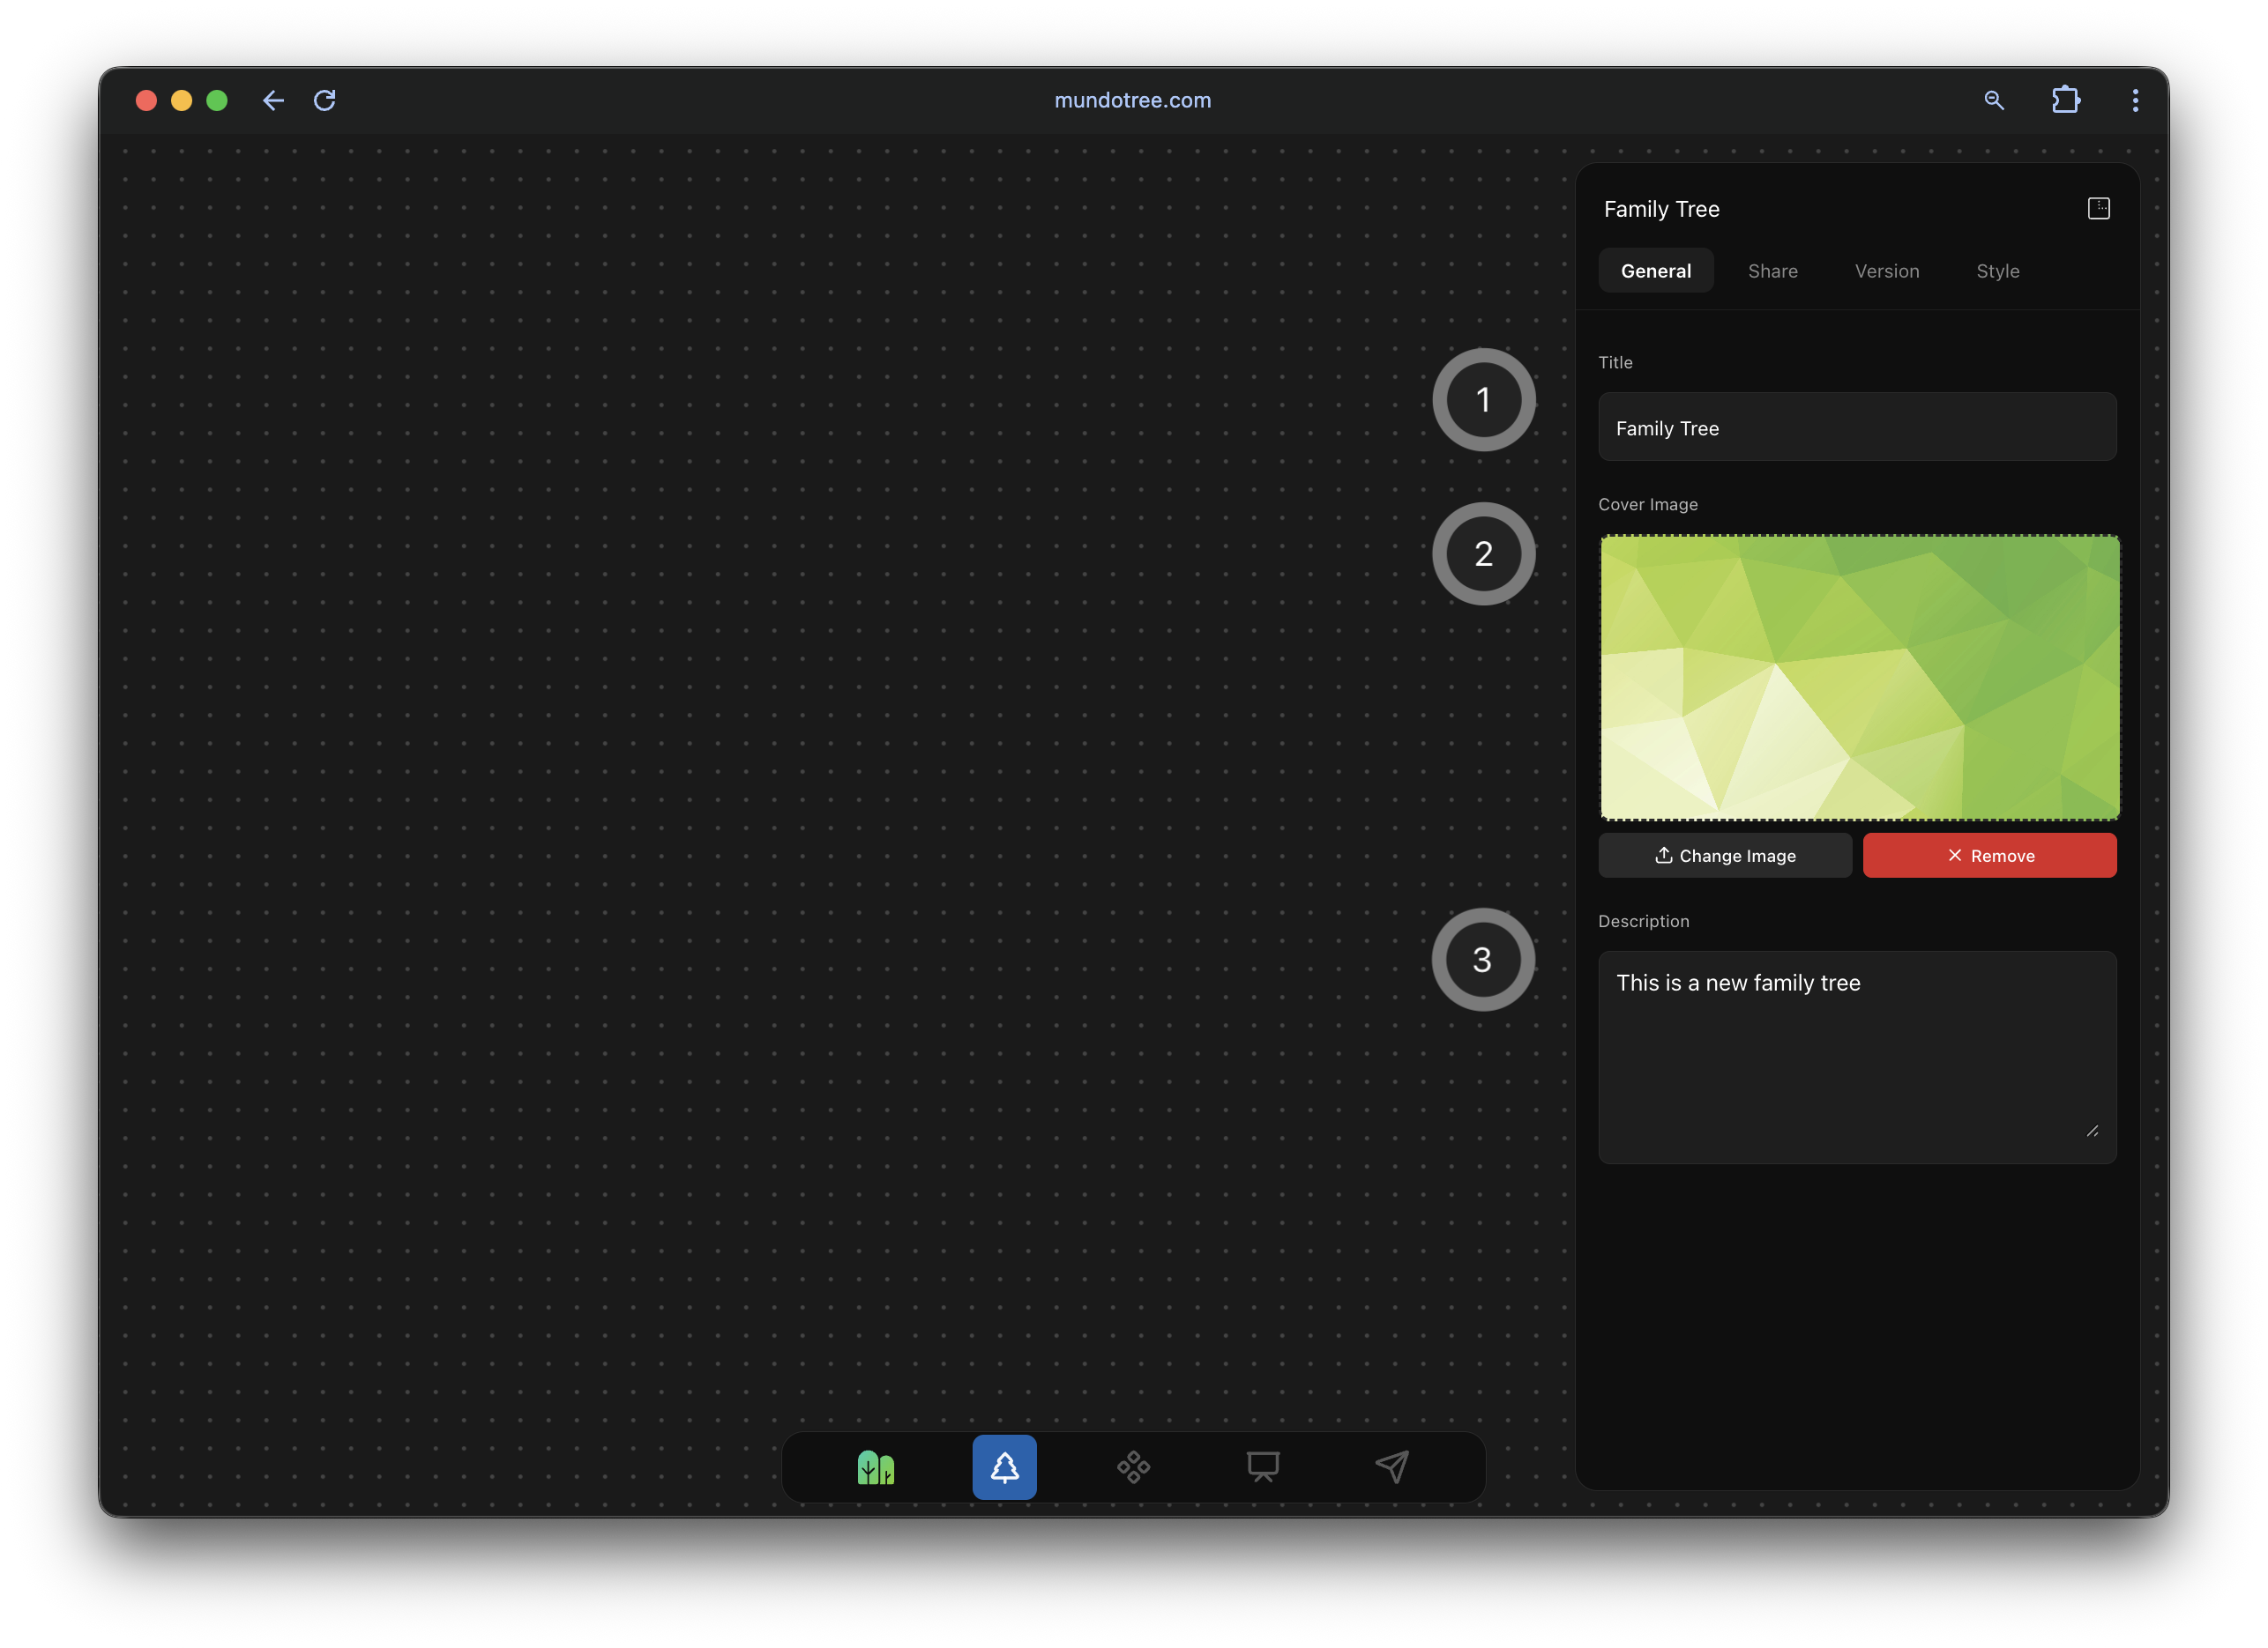The width and height of the screenshot is (2268, 1648).
Task: Click the macOS yellow minimize window button
Action: coord(181,100)
